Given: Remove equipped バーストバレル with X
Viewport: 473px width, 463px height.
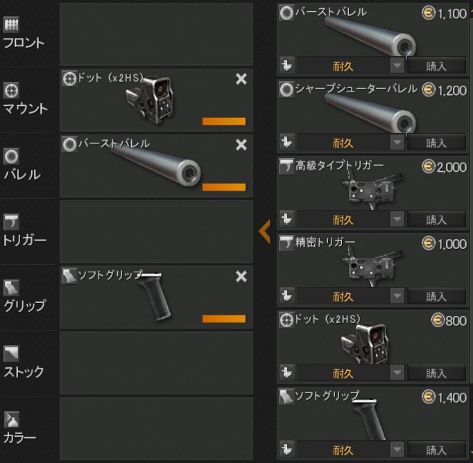Looking at the screenshot, I should (241, 145).
